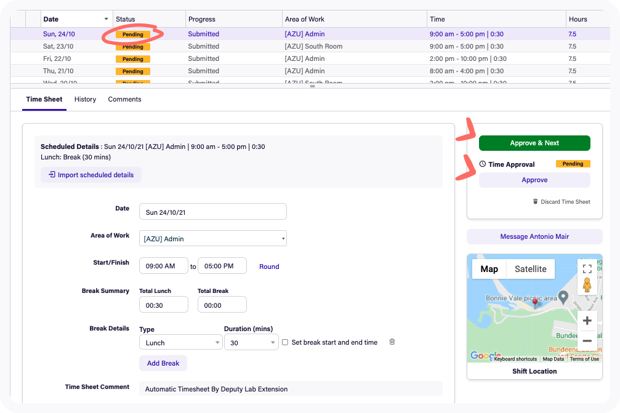This screenshot has height=413, width=620.
Task: Enable Set break start and end time
Action: tap(284, 342)
